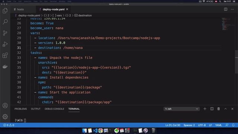Image resolution: width=238 pixels, height=134 pixels.
Task: Open Visual Studio Code Dock icon
Action: 95,131
